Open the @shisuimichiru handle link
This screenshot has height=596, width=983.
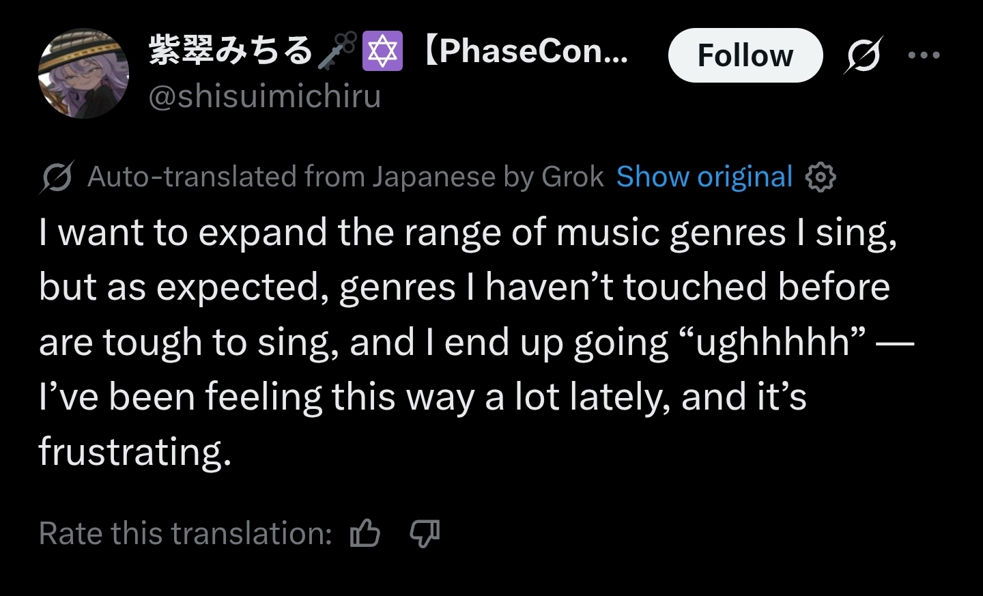click(264, 96)
